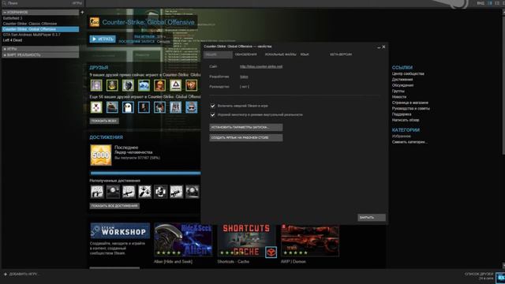Click the friends list icon in bottom-right corner

[500, 278]
